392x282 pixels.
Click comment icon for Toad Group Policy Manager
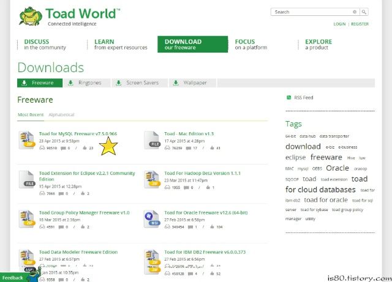click(x=61, y=227)
